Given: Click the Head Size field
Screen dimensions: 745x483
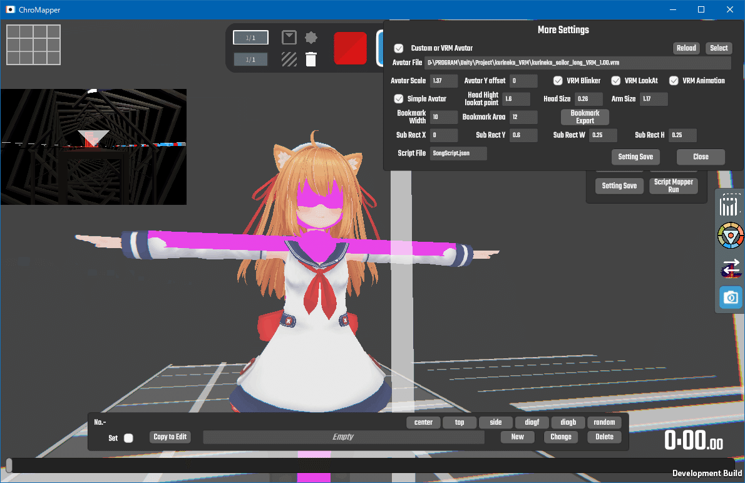Looking at the screenshot, I should [588, 99].
